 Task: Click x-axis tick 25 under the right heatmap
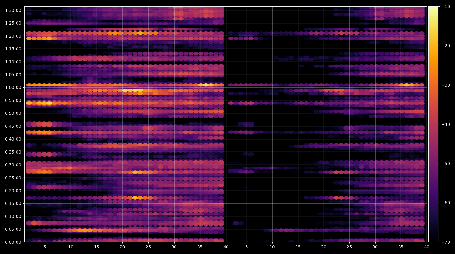tap(349, 247)
